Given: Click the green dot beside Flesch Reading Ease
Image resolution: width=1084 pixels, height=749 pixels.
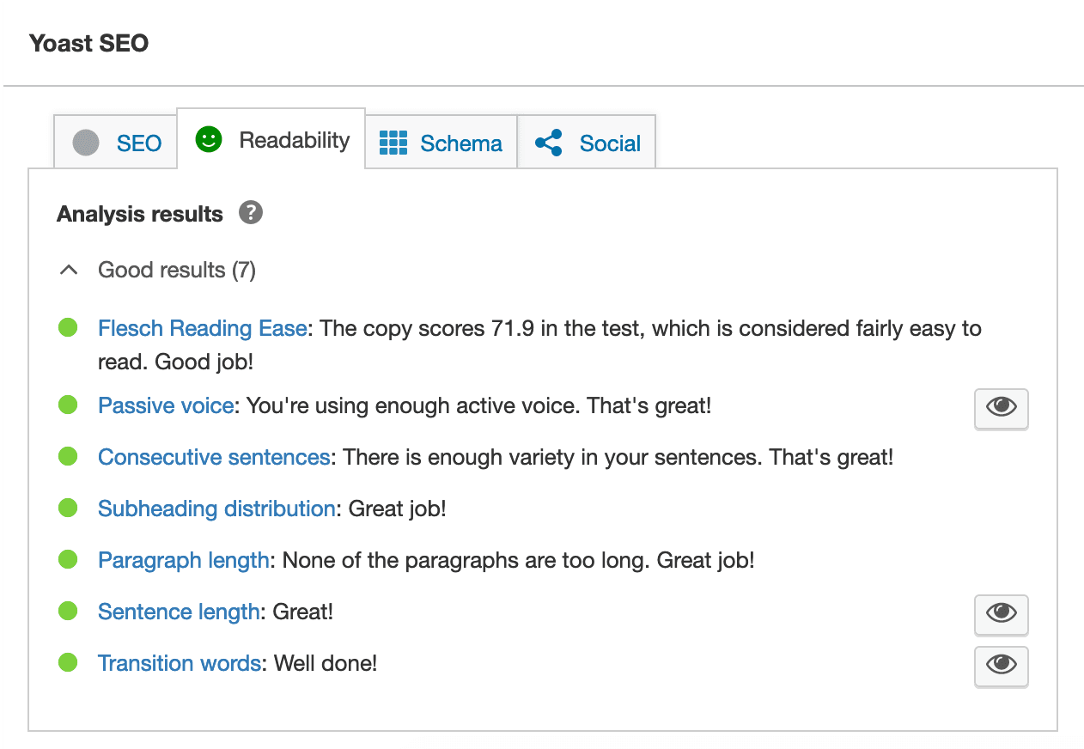Looking at the screenshot, I should click(x=68, y=327).
